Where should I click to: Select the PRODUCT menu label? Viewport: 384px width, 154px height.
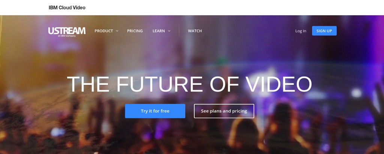[x=104, y=31]
